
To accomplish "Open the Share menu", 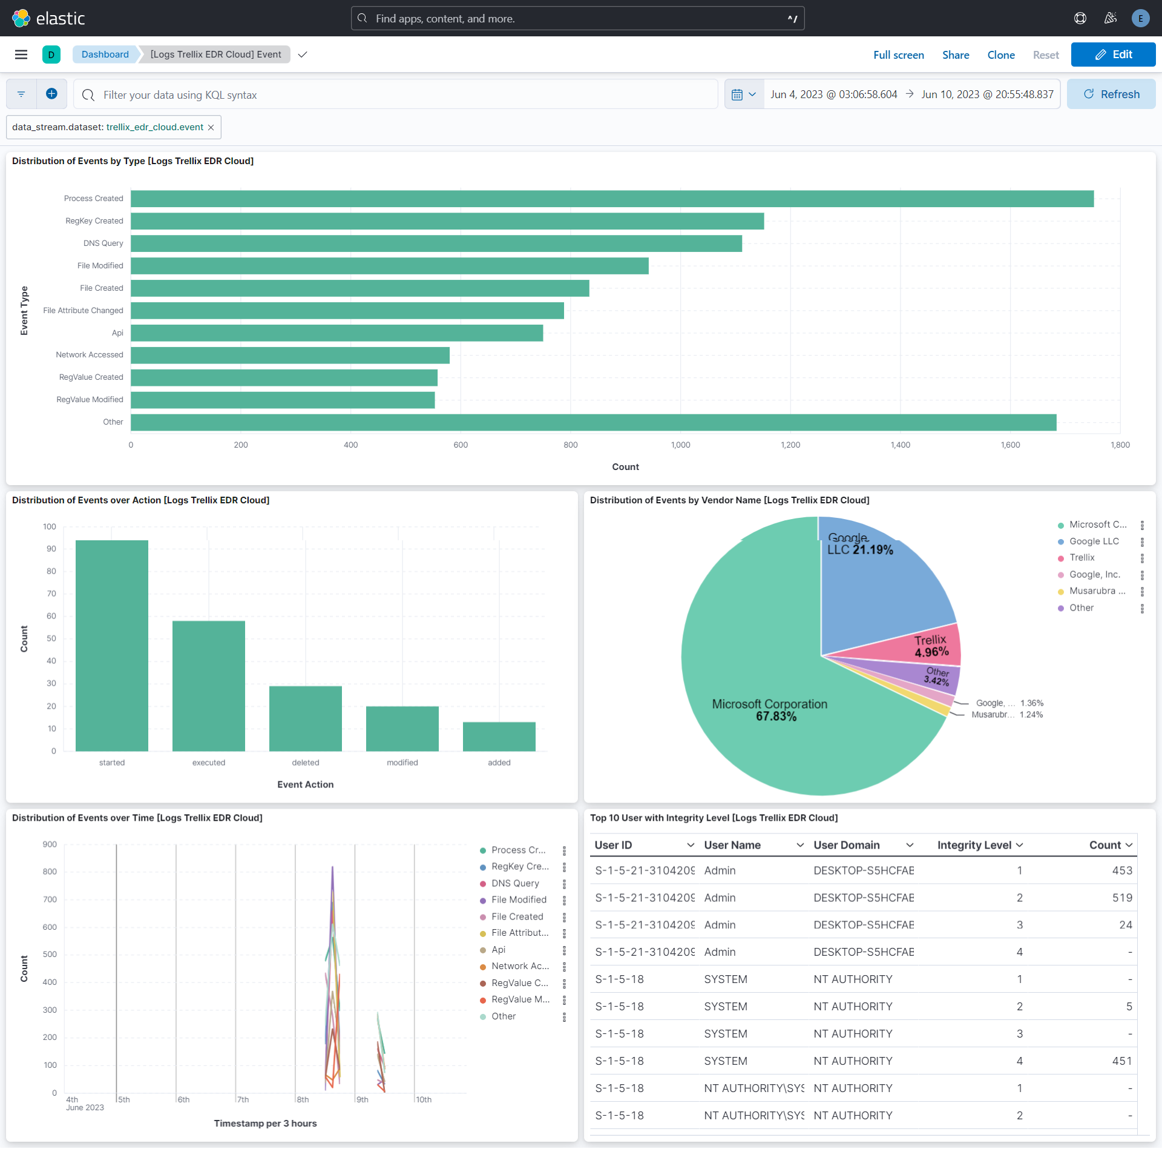I will [956, 55].
